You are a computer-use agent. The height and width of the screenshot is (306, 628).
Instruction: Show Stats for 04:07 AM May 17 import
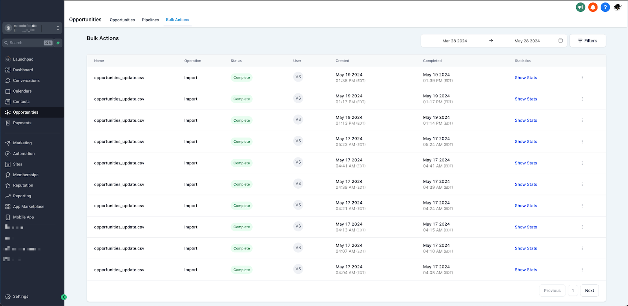click(x=526, y=248)
